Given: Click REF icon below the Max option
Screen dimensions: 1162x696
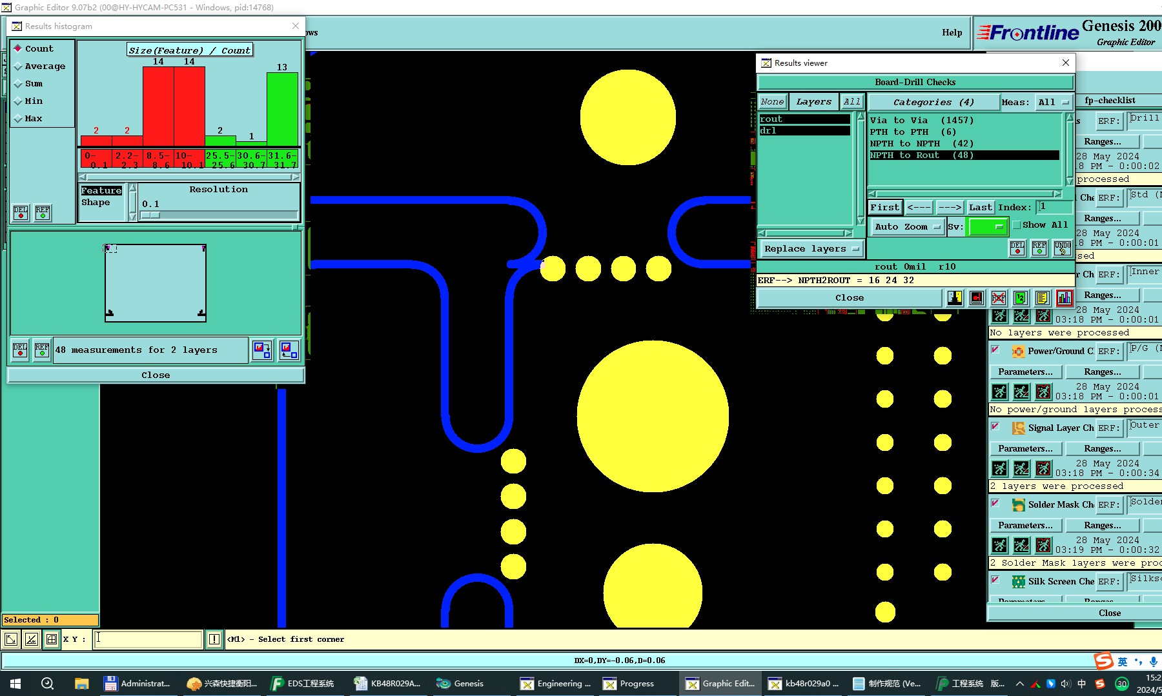Looking at the screenshot, I should point(43,213).
